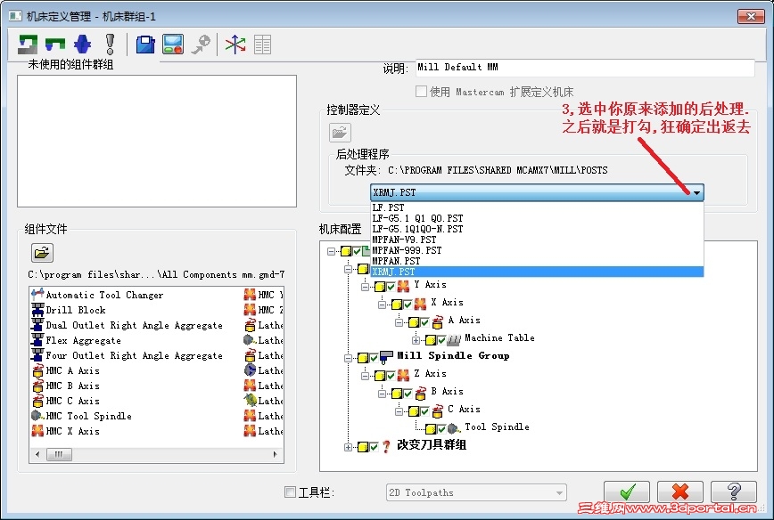
Task: Confirm with the green checkmark button
Action: [x=627, y=492]
